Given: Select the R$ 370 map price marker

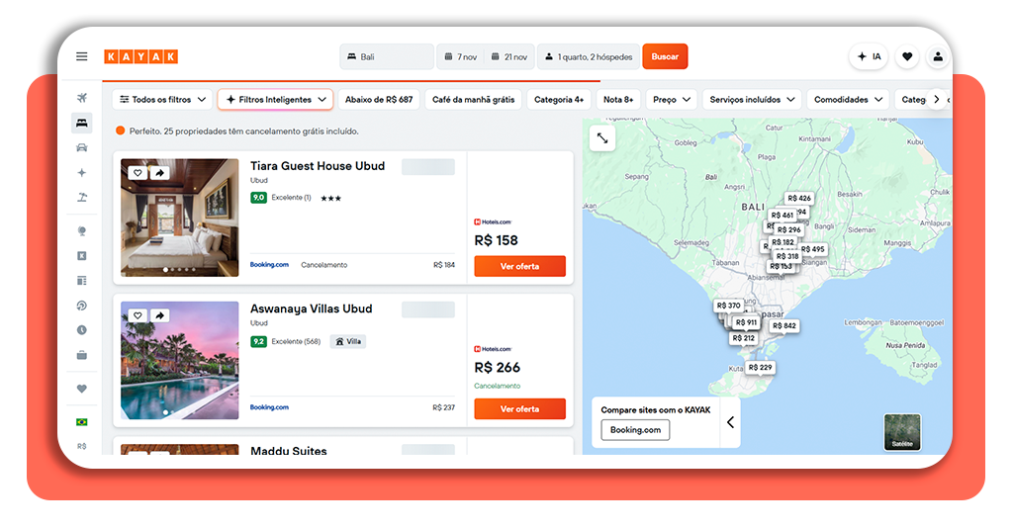Looking at the screenshot, I should click(x=728, y=306).
